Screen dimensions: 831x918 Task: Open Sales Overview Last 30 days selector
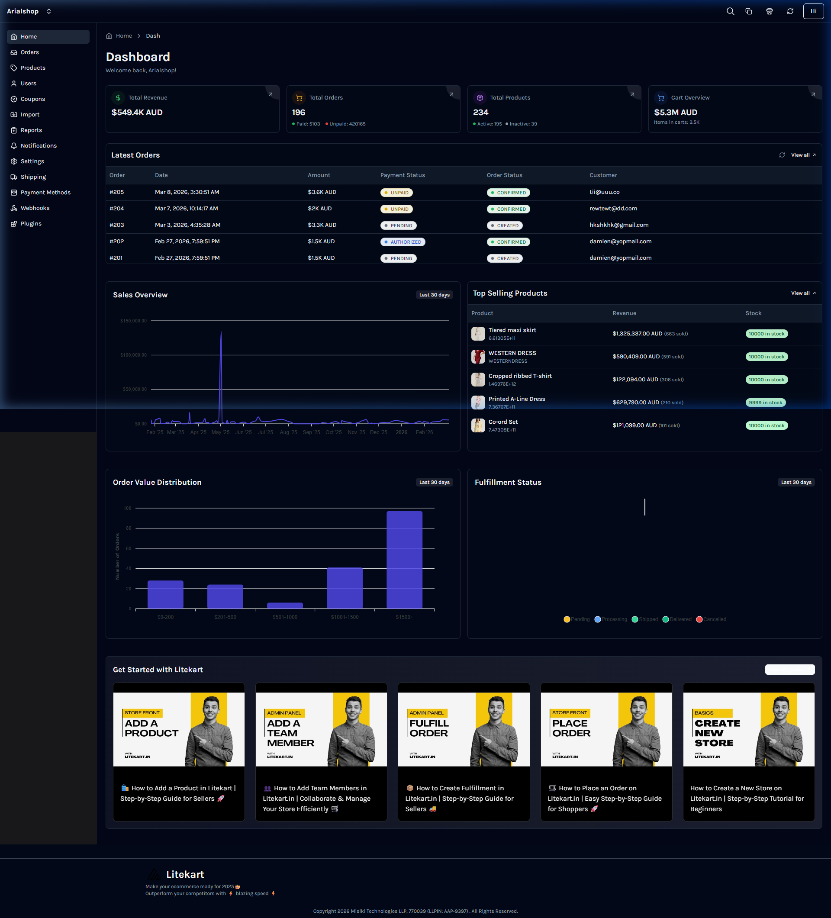[x=434, y=295]
